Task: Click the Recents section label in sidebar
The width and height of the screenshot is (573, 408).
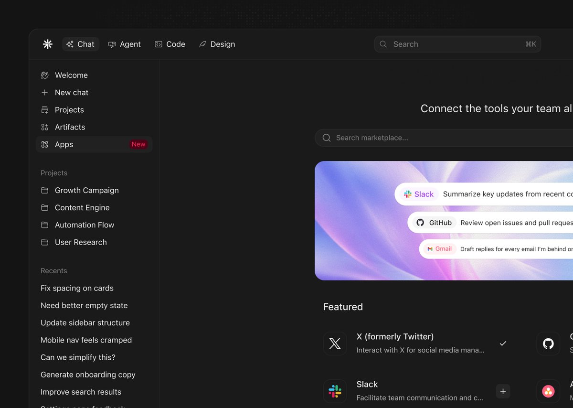Action: point(54,271)
